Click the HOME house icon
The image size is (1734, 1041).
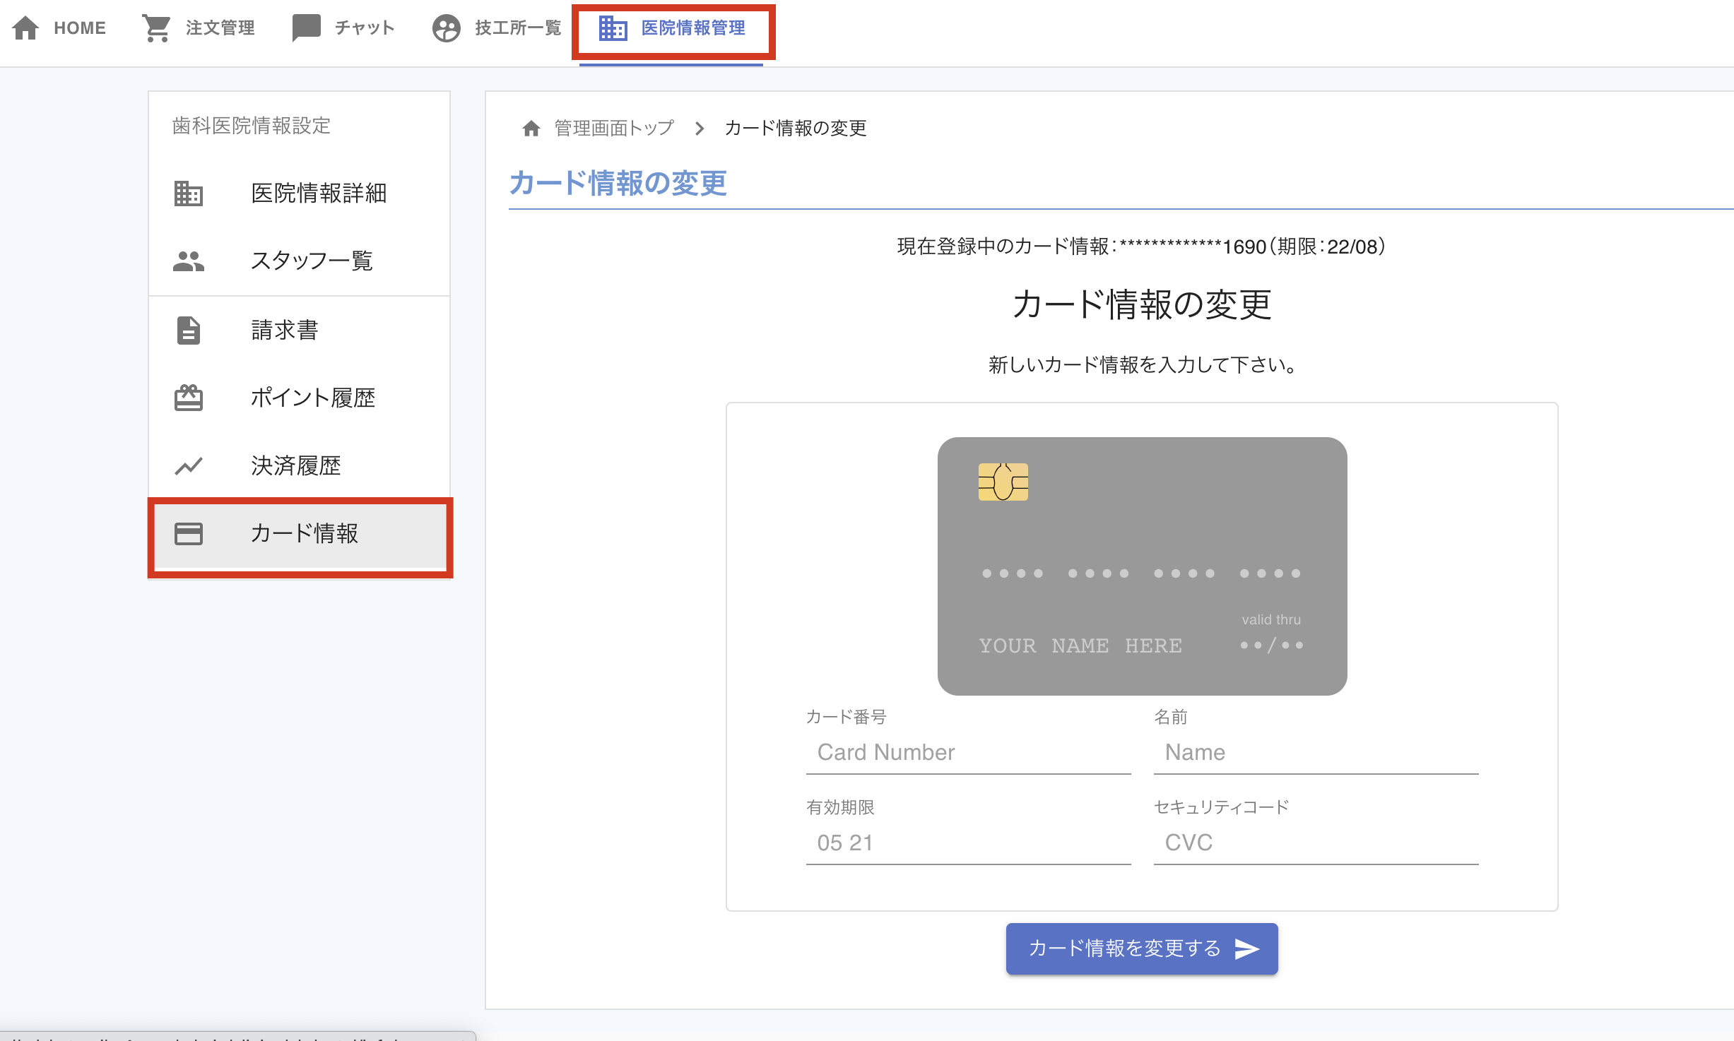pyautogui.click(x=26, y=28)
